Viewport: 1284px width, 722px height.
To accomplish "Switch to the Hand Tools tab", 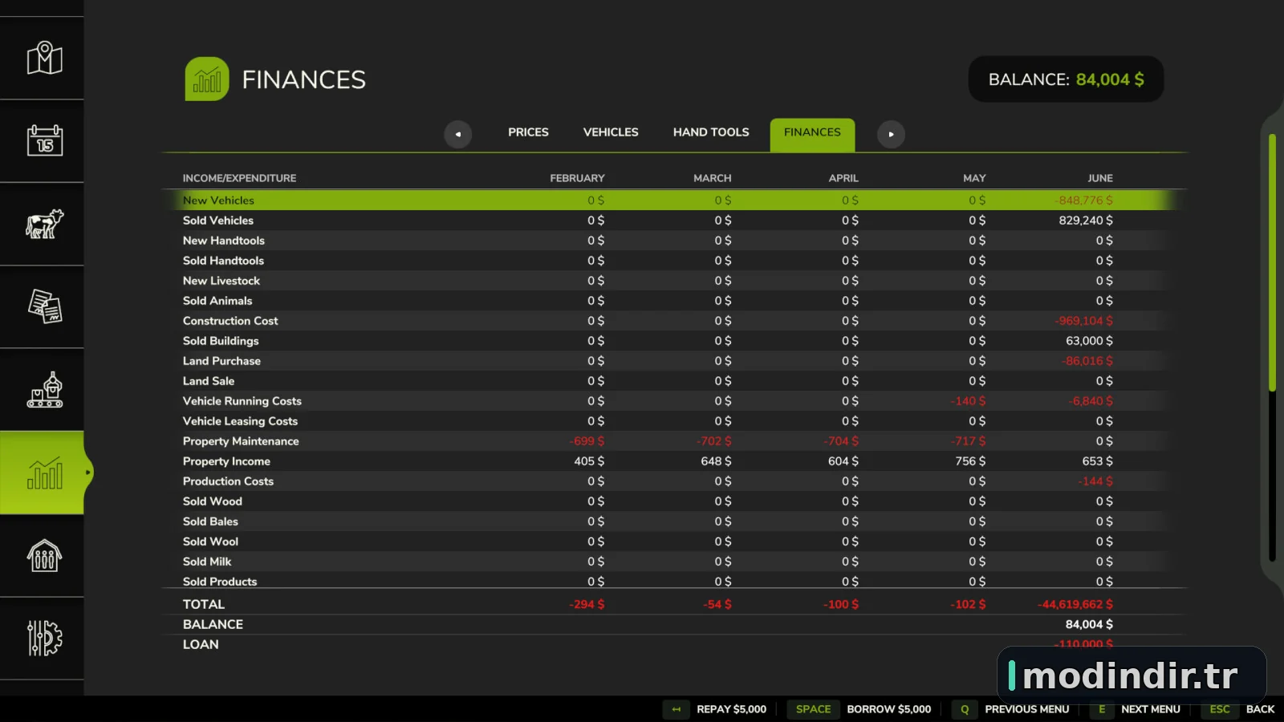I will (x=711, y=132).
